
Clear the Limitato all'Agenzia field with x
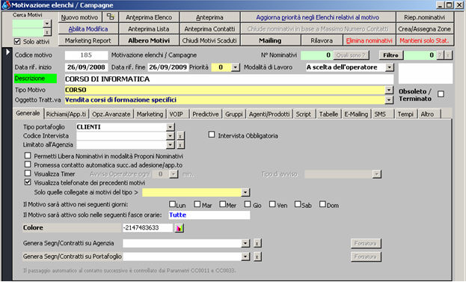(x=180, y=145)
